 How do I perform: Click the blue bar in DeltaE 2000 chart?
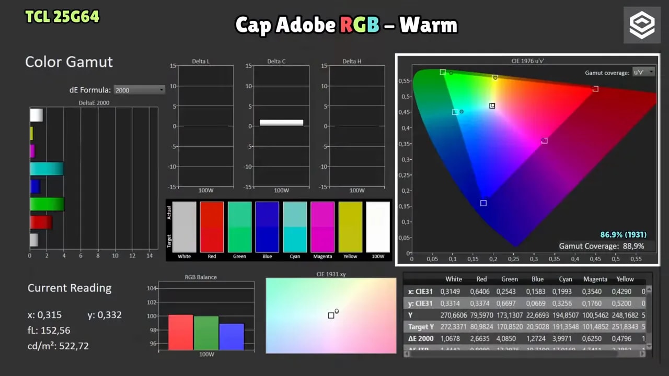[35, 186]
